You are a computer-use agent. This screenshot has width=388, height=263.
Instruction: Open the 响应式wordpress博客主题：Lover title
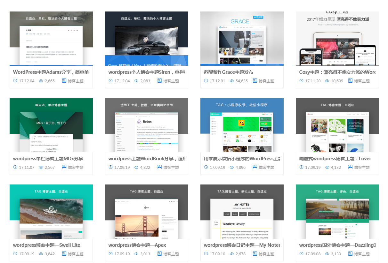[335, 159]
